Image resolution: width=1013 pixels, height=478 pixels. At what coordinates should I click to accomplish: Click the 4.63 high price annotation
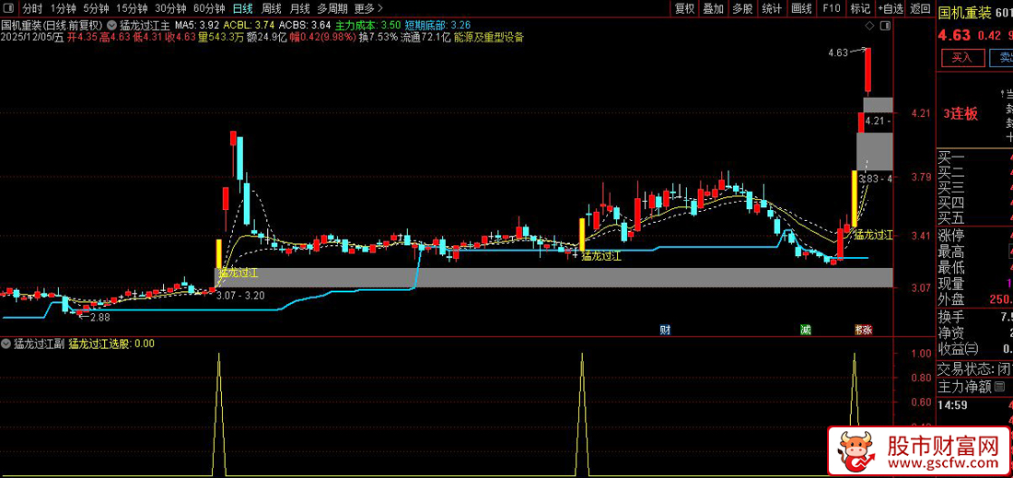pos(837,53)
